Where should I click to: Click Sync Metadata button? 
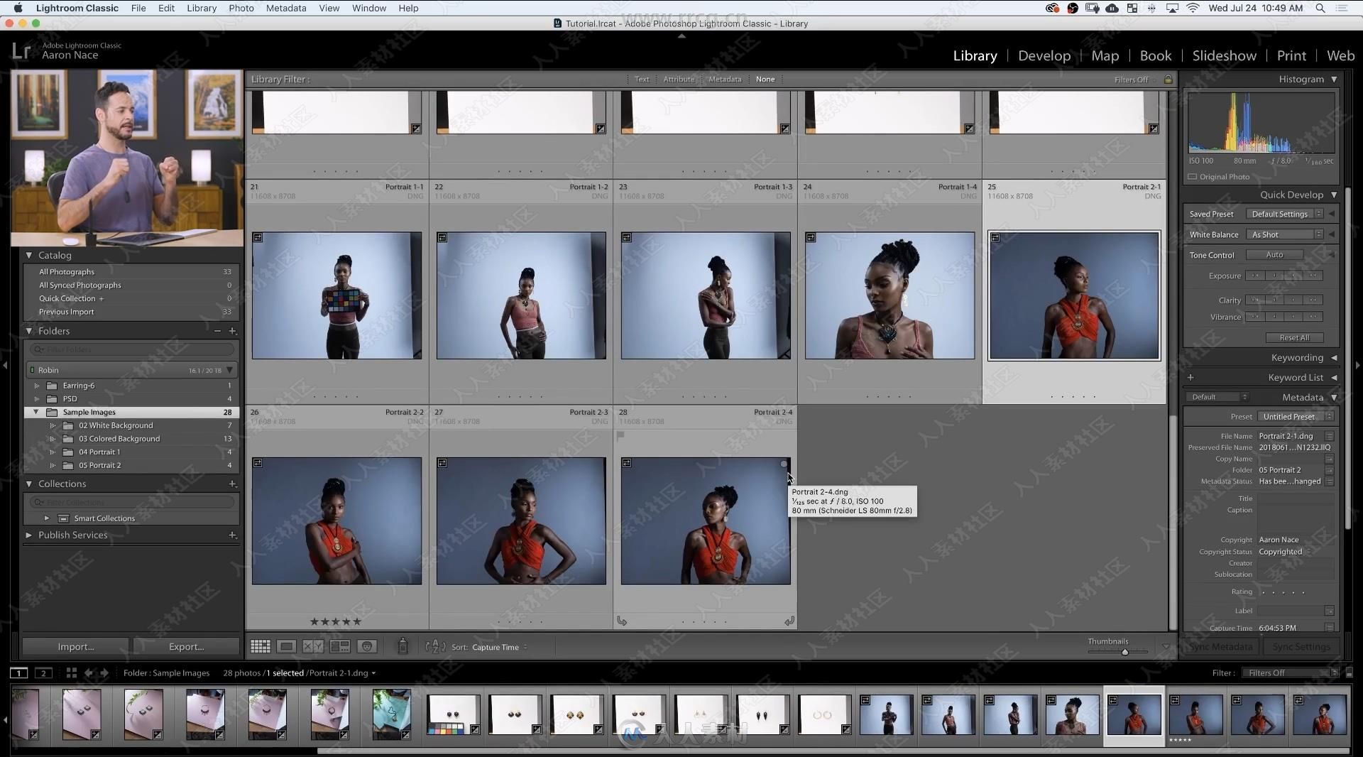[1221, 646]
